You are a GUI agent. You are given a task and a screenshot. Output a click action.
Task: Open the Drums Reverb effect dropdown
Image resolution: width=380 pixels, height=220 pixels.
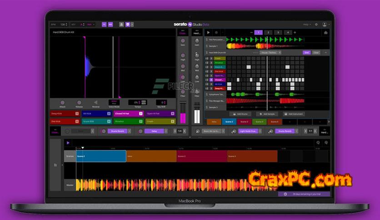[x=129, y=131]
